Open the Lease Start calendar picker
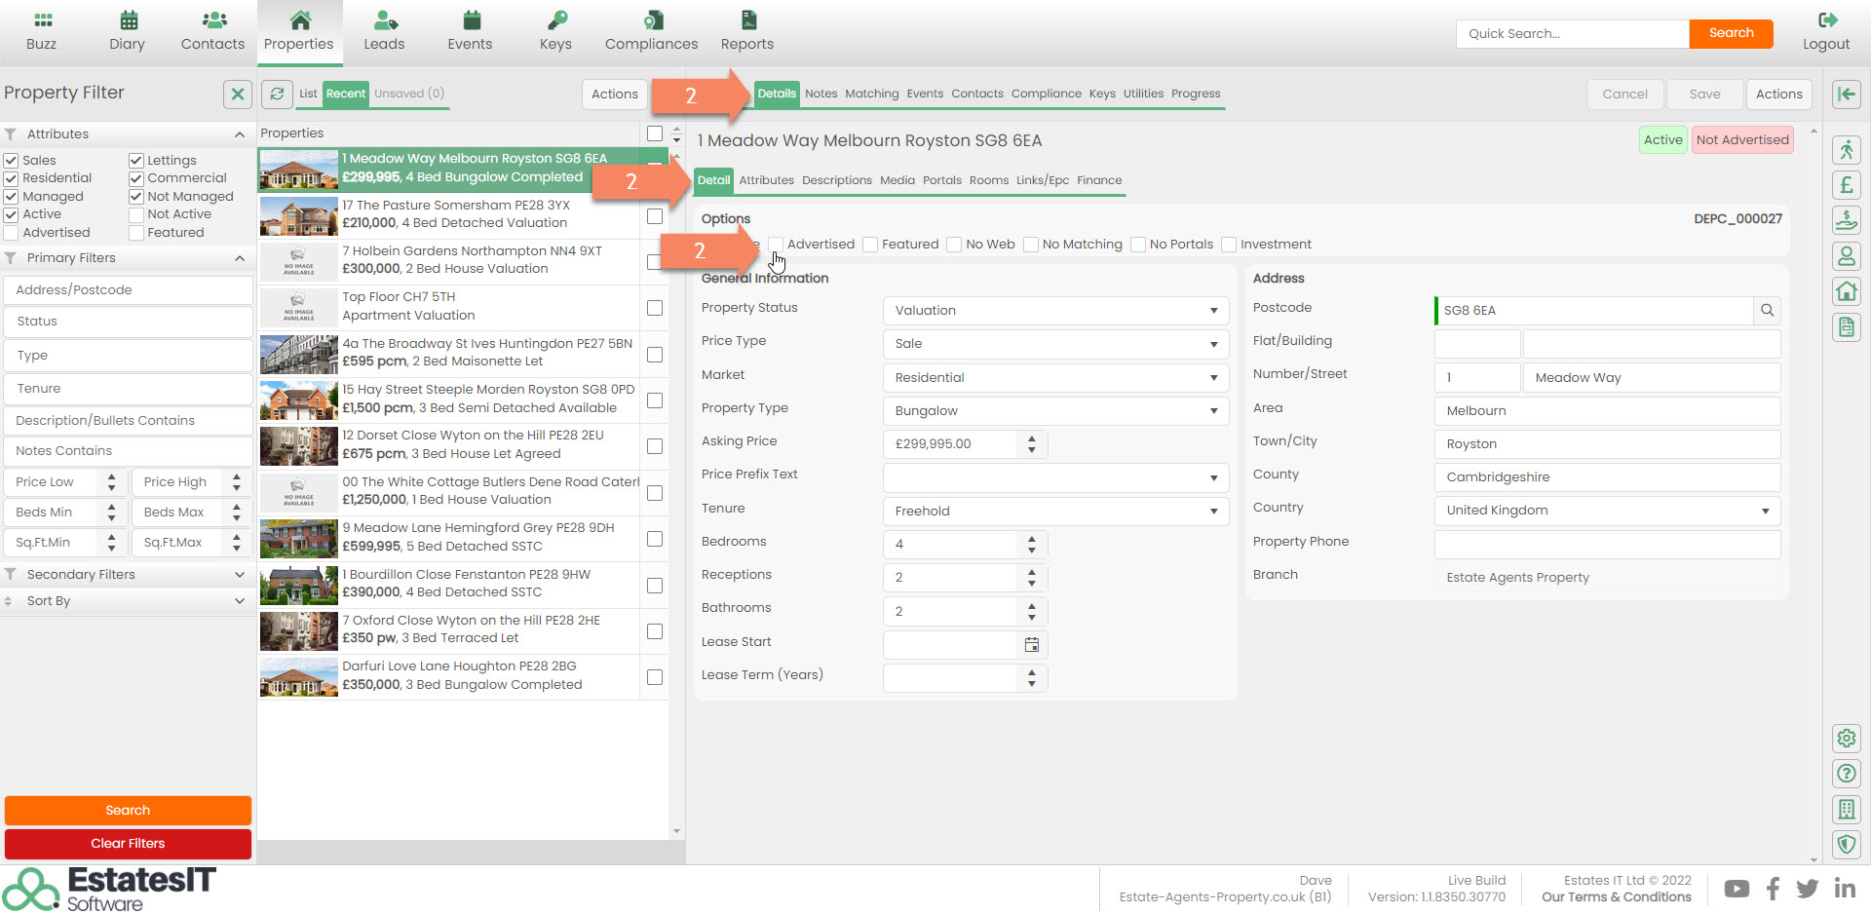This screenshot has width=1871, height=913. pos(1032,645)
